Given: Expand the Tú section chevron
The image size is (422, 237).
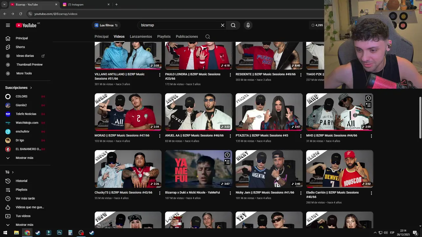Looking at the screenshot, I should (13, 172).
